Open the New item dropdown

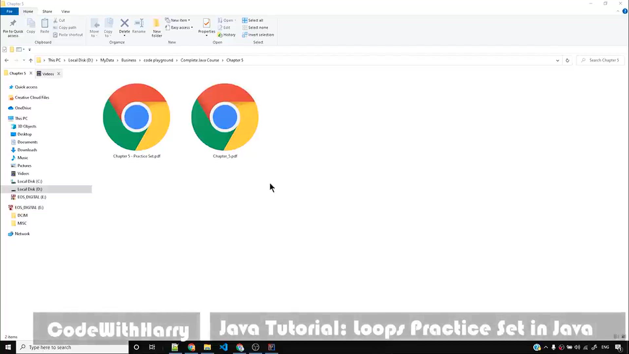(177, 20)
